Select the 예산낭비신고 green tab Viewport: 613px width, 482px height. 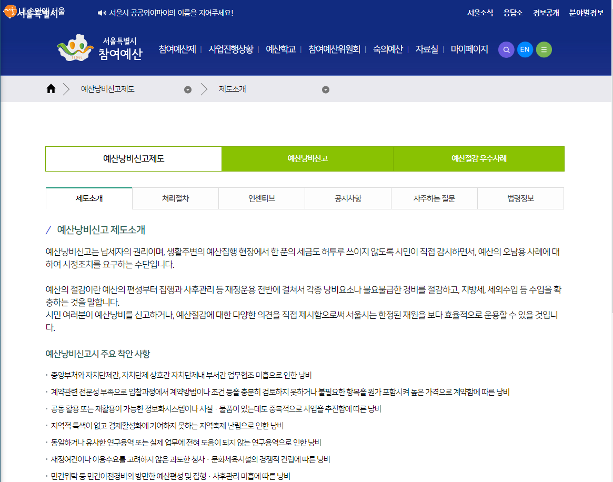307,159
